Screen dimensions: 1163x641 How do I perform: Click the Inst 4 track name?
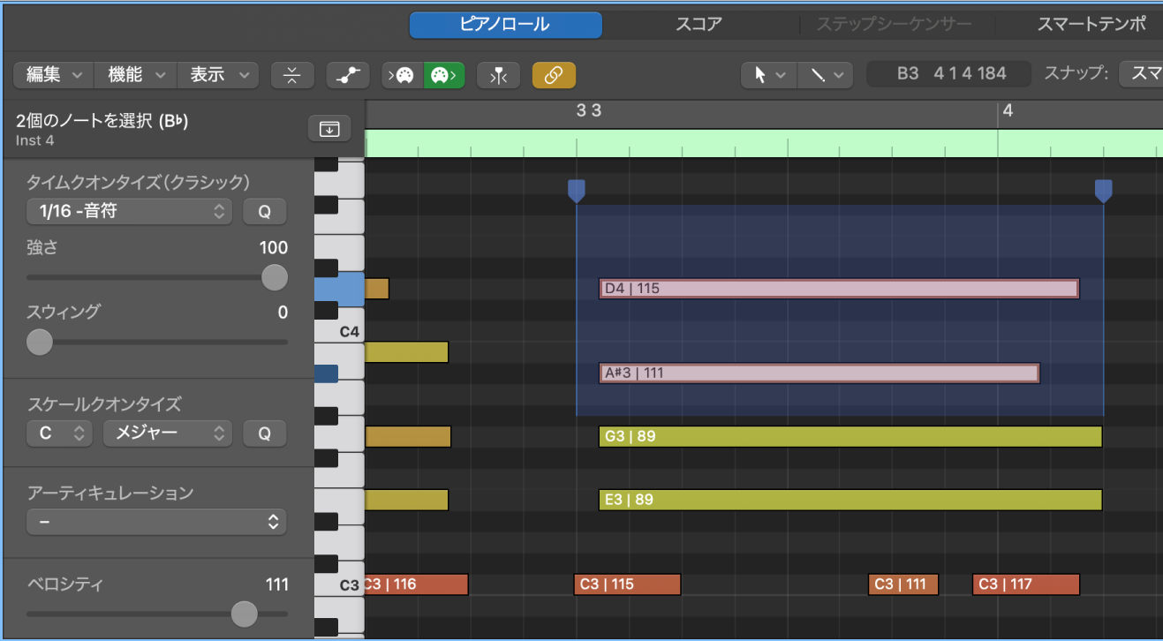tap(34, 140)
